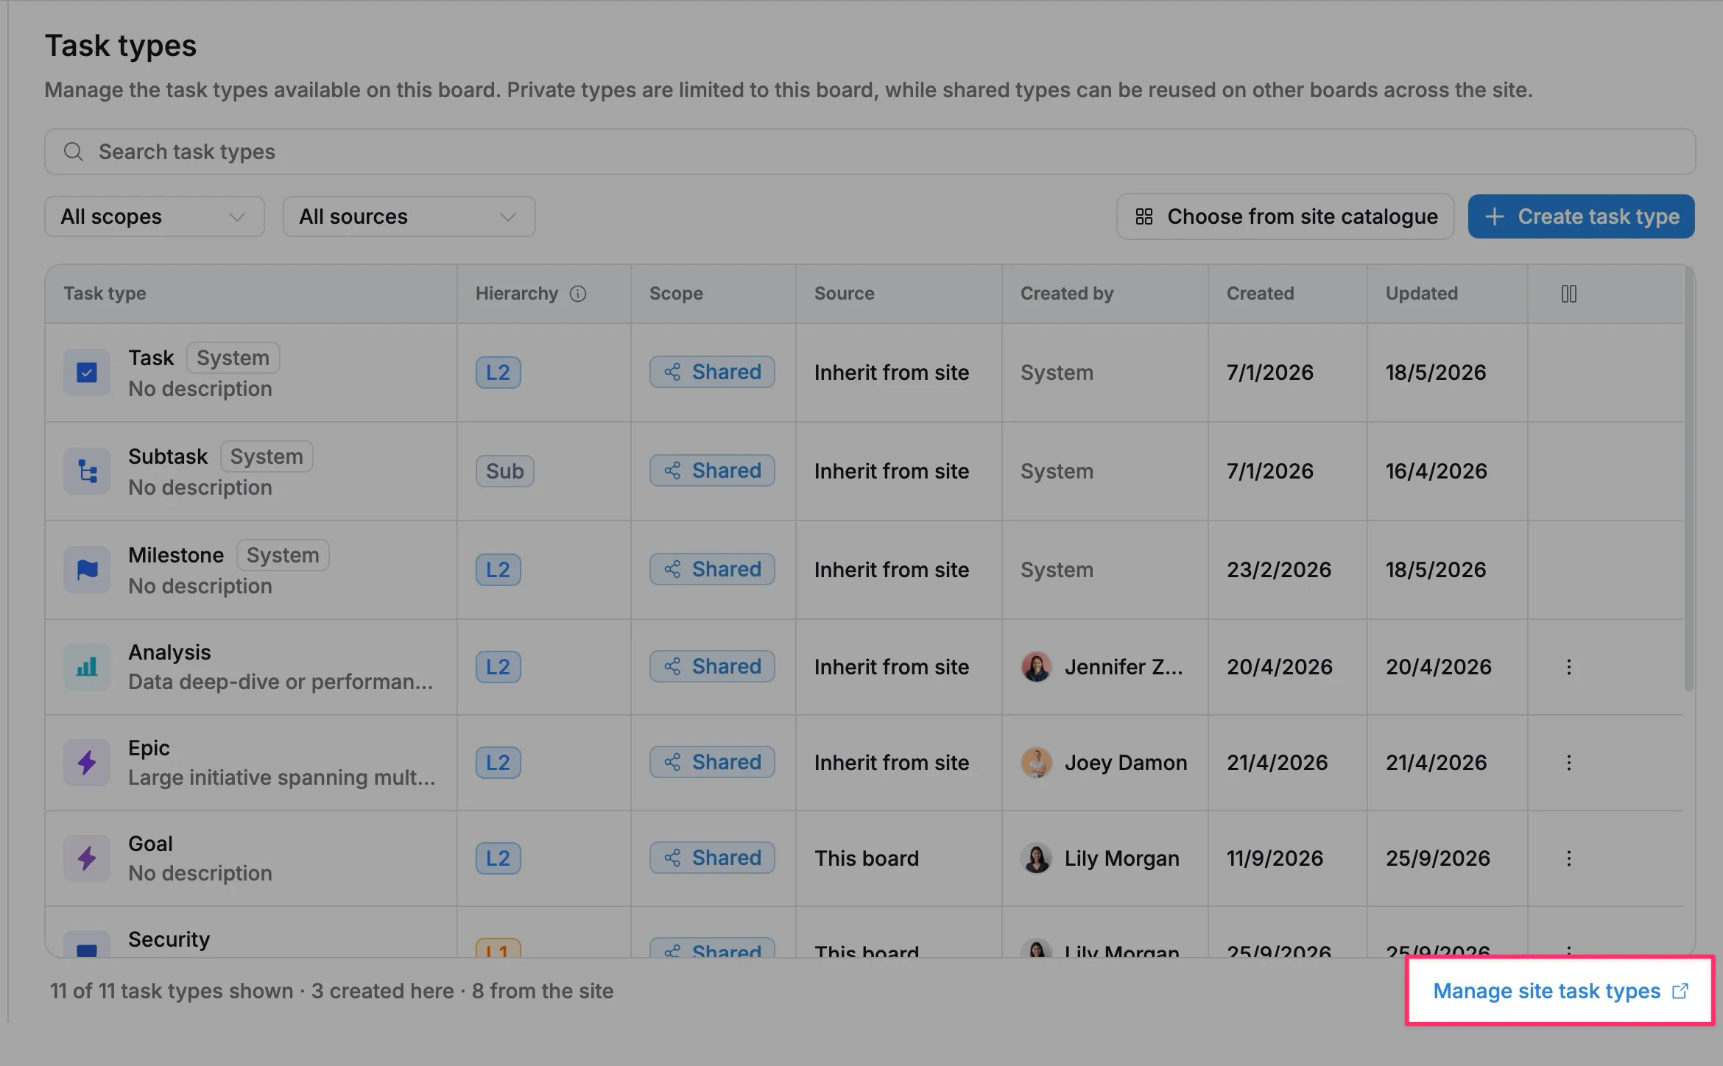1723x1066 pixels.
Task: Click the table's vertical scrollbar
Action: (1689, 479)
